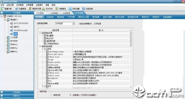Collapse the 在线管理 sidebar panel
This screenshot has height=99, width=185.
2,13
